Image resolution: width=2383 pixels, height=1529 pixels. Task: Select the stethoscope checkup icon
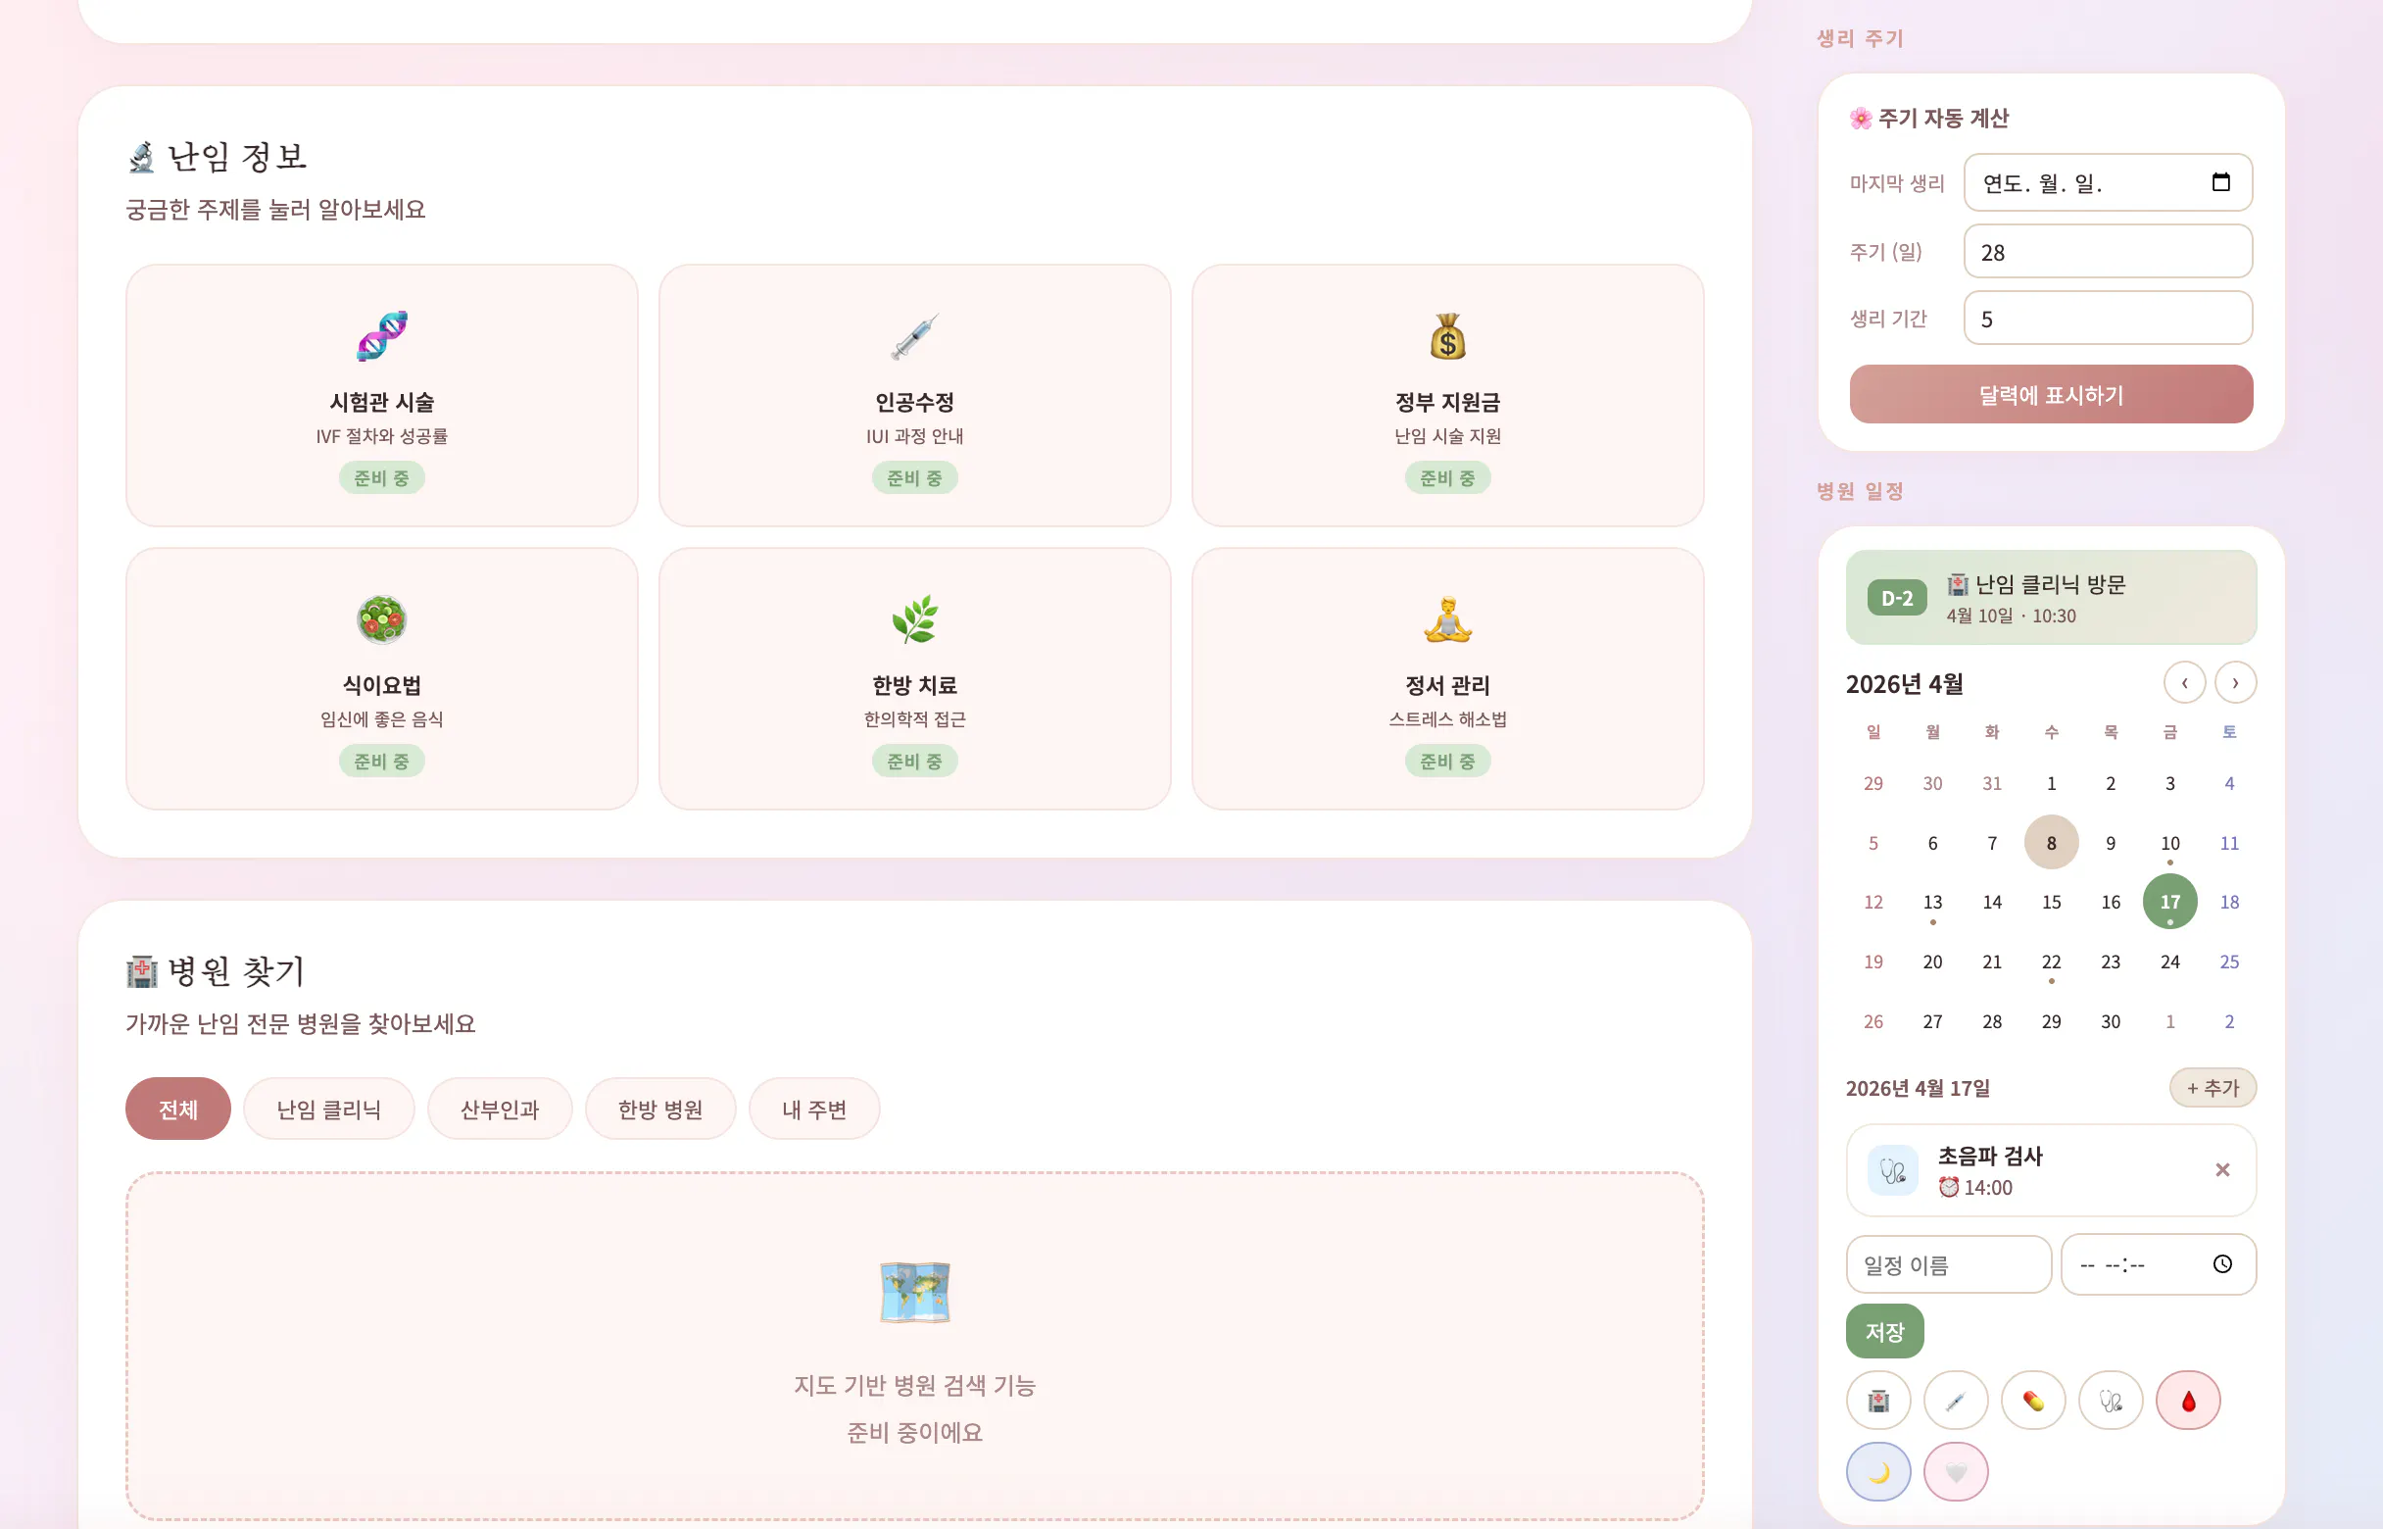click(x=2111, y=1400)
